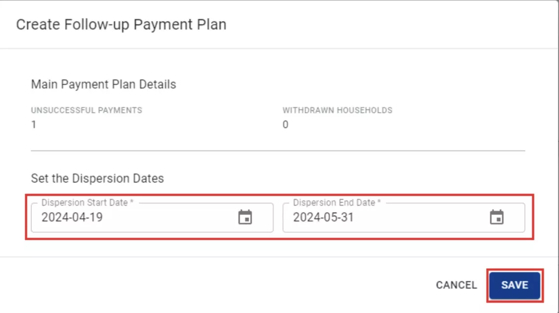This screenshot has width=559, height=313.
Task: Focus the Dispersion End Date input field
Action: coord(404,217)
